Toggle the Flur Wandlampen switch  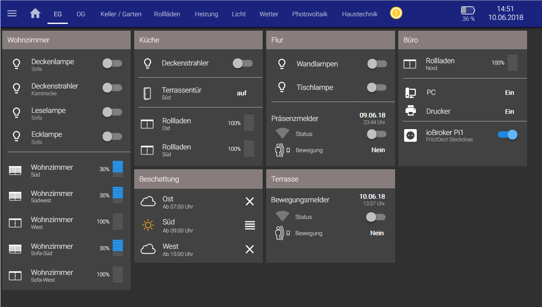[377, 64]
